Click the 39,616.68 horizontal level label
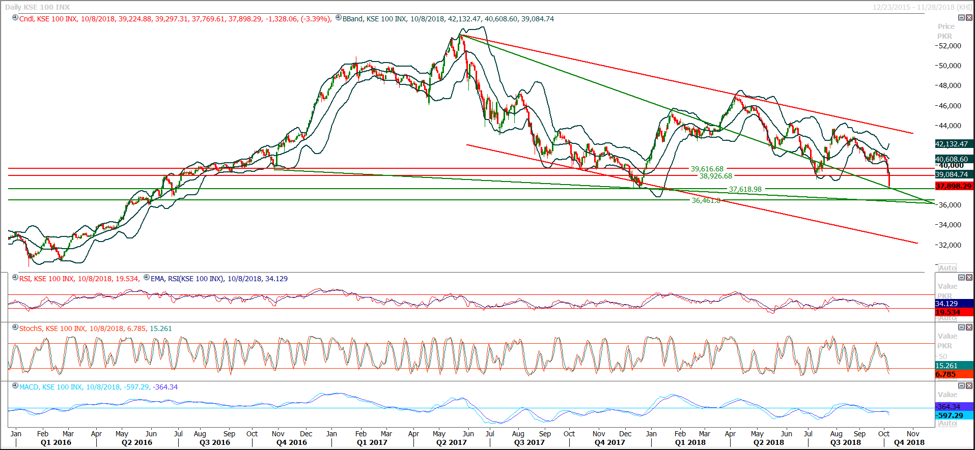This screenshot has width=975, height=450. tap(707, 169)
